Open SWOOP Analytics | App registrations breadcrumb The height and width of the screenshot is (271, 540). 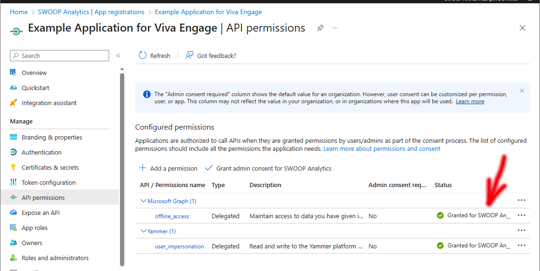pyautogui.click(x=91, y=12)
